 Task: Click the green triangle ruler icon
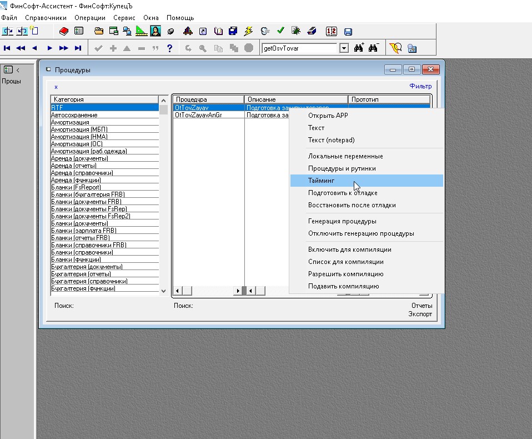tap(141, 31)
